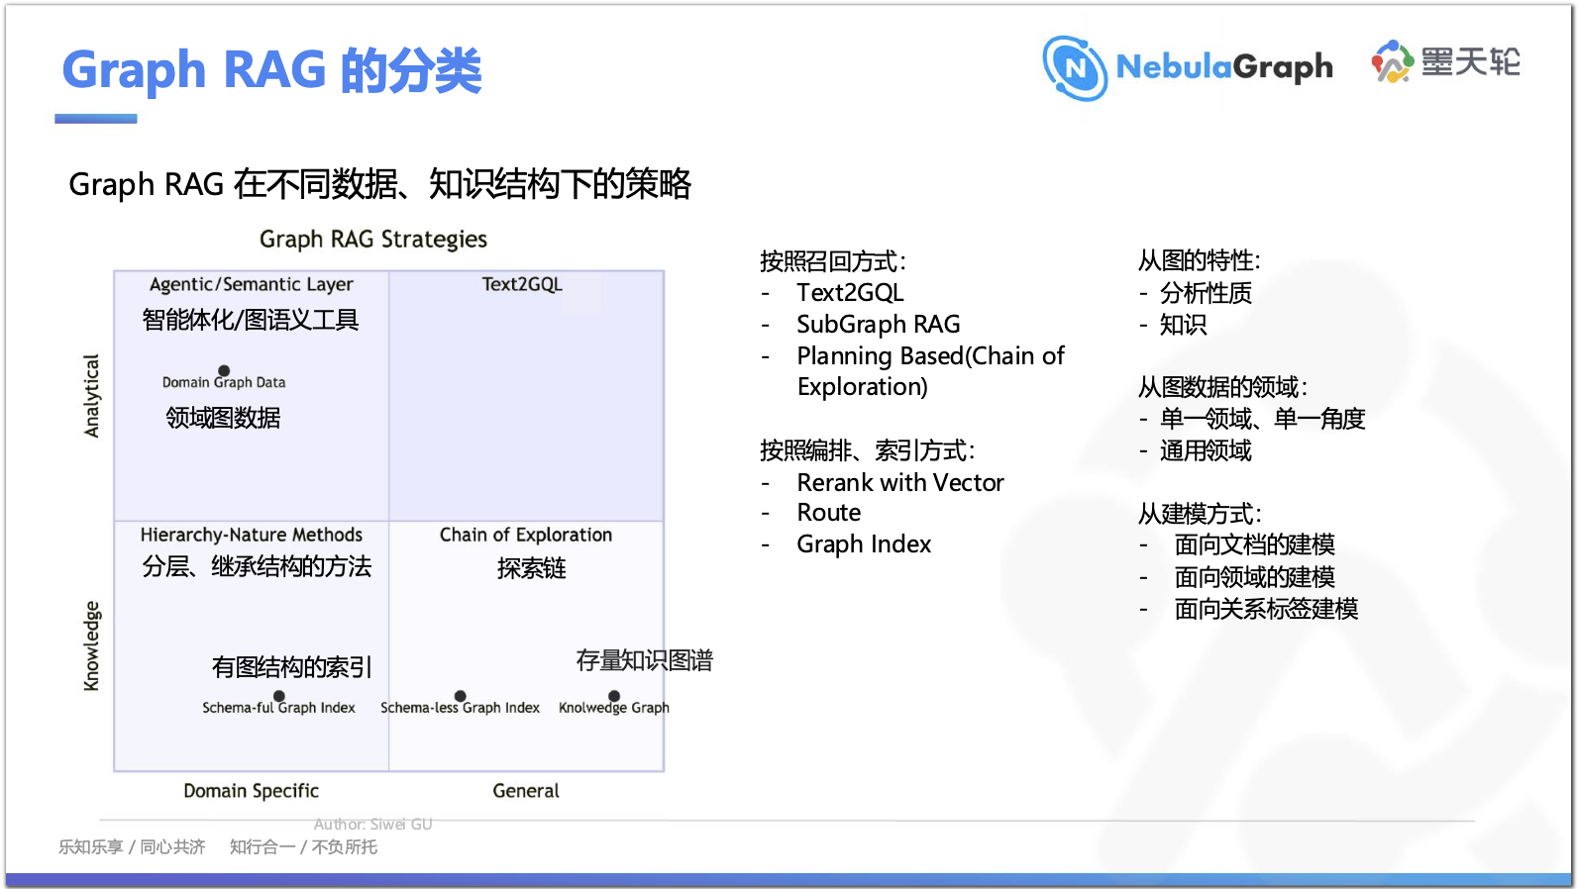Click the "General" axis label
This screenshot has height=889, width=1577.
tap(526, 791)
